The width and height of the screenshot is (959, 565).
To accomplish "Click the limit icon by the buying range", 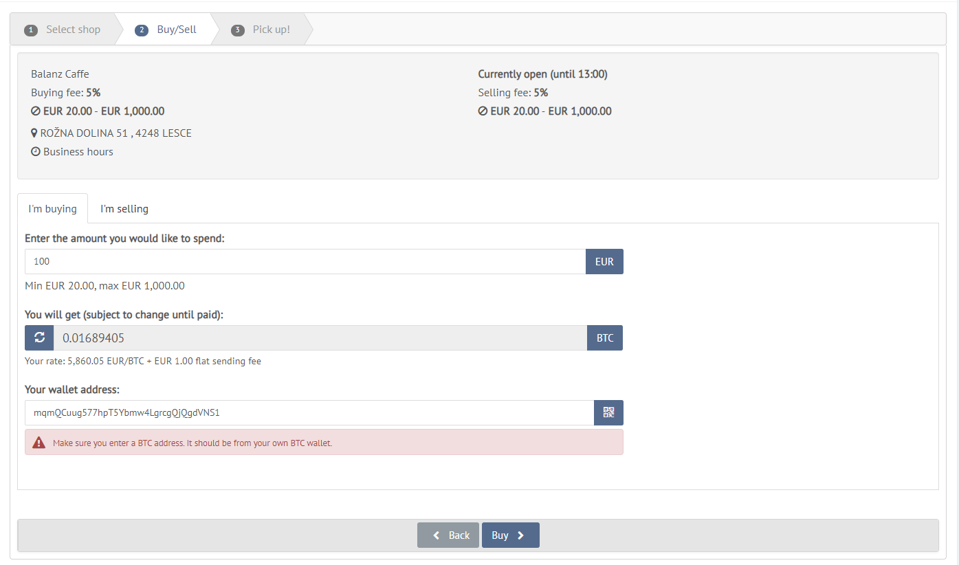I will [36, 111].
